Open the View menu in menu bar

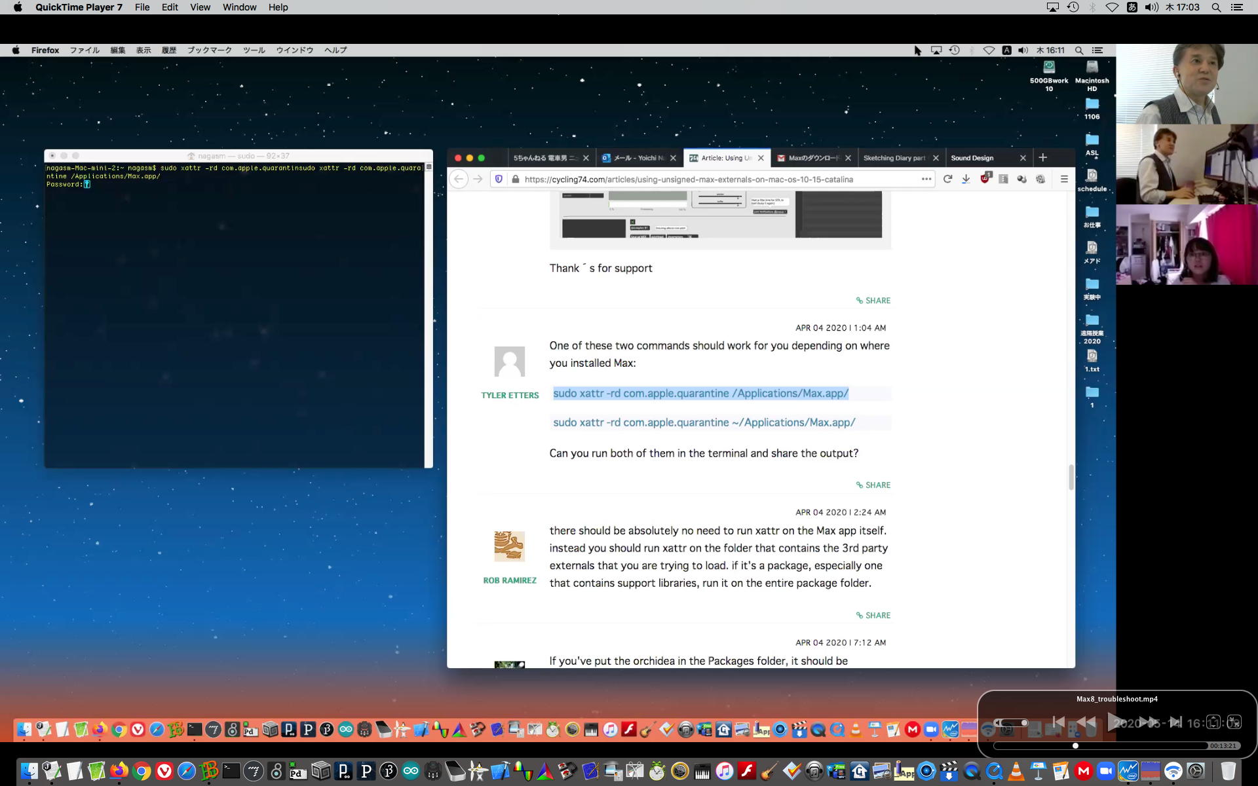pyautogui.click(x=200, y=7)
